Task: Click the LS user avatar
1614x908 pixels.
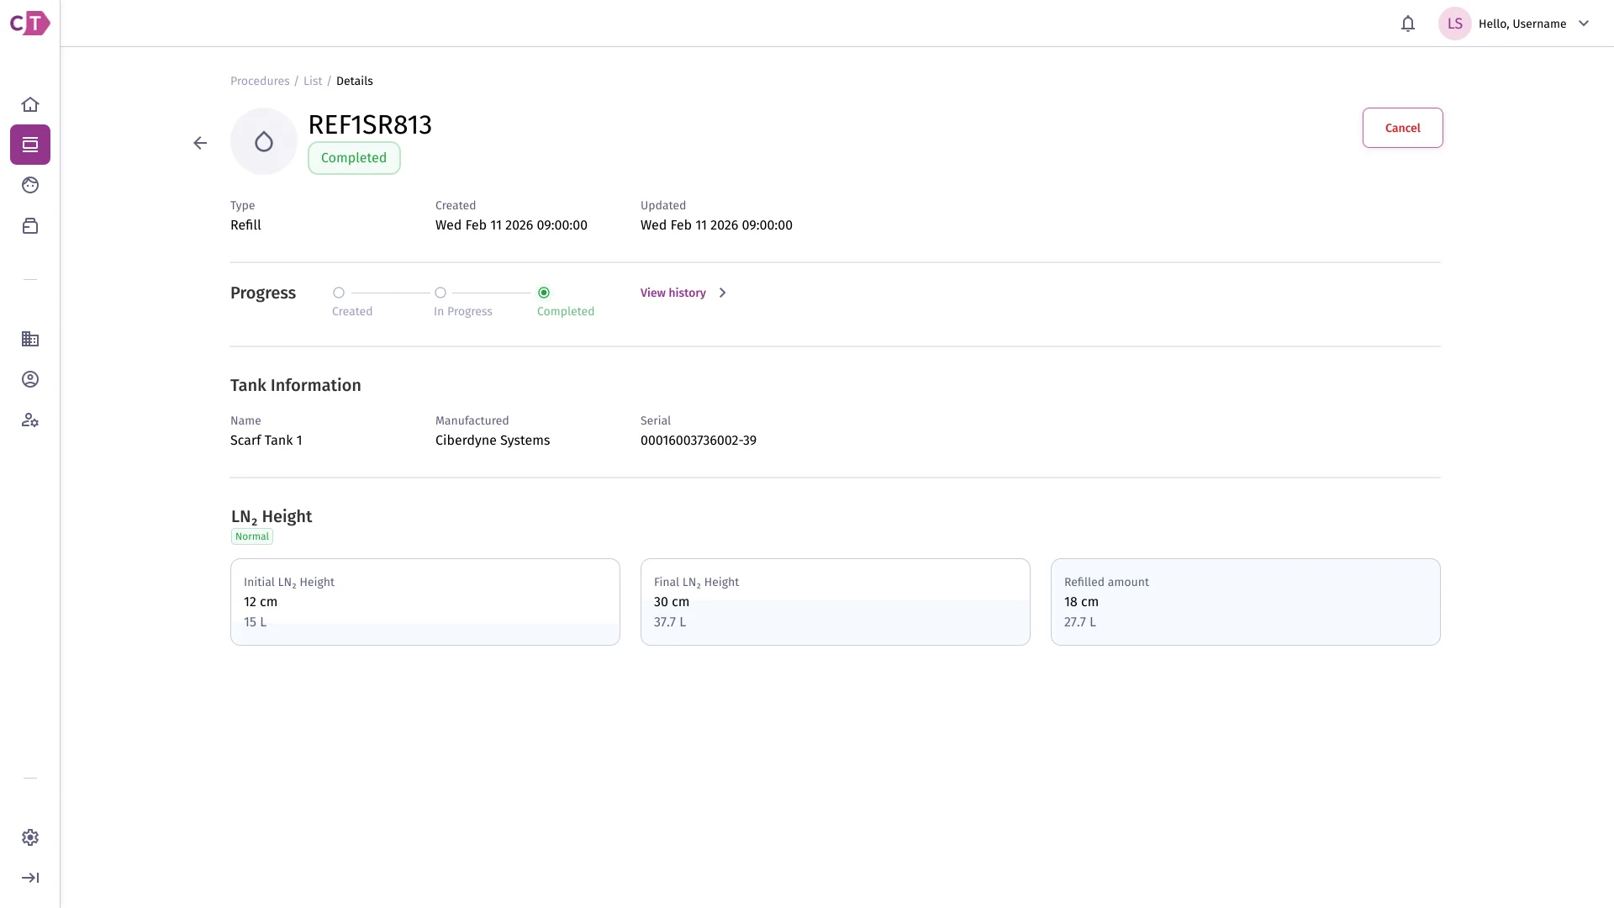Action: pyautogui.click(x=1455, y=24)
